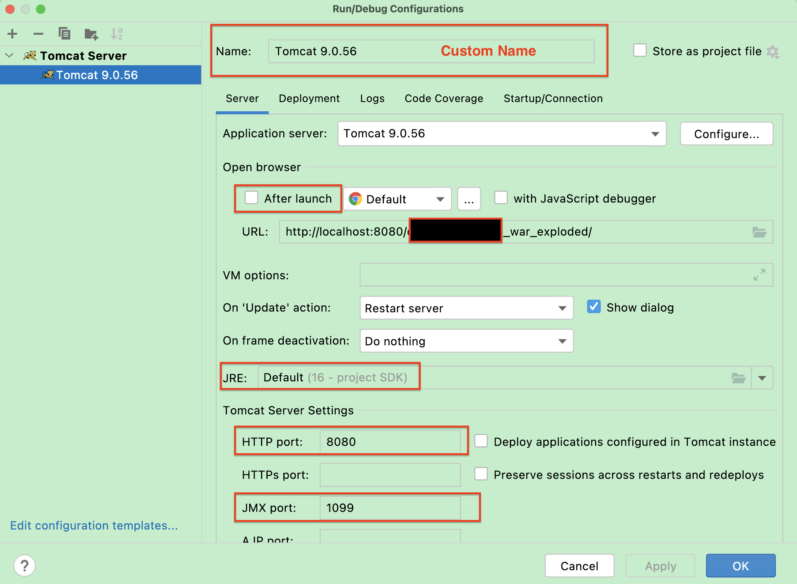
Task: Click the help question mark button
Action: point(25,566)
